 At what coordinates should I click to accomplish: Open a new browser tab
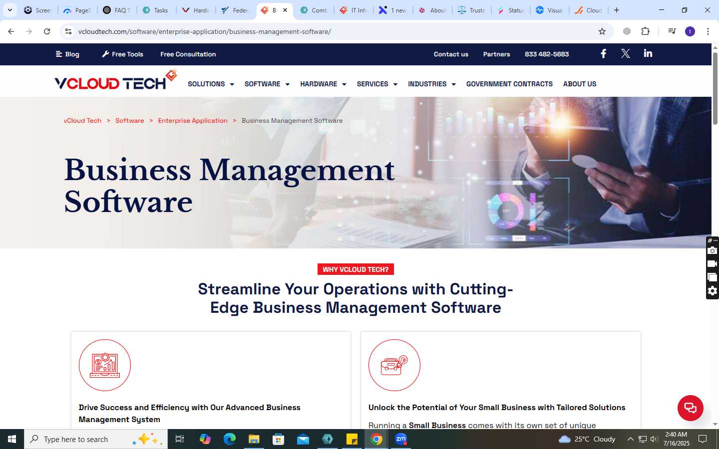point(617,10)
